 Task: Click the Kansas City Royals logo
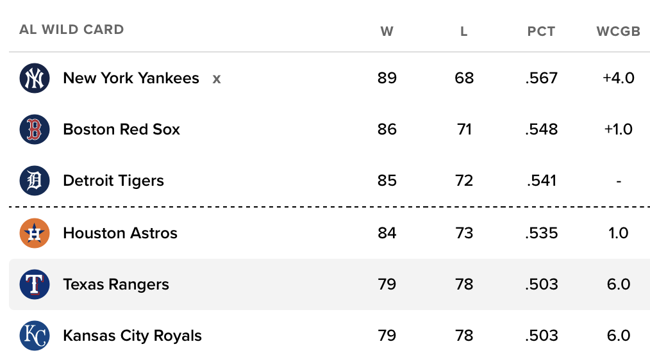pos(35,336)
